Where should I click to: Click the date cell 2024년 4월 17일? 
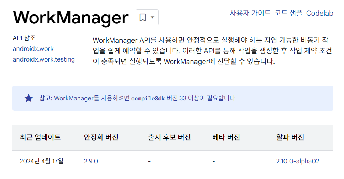point(41,161)
